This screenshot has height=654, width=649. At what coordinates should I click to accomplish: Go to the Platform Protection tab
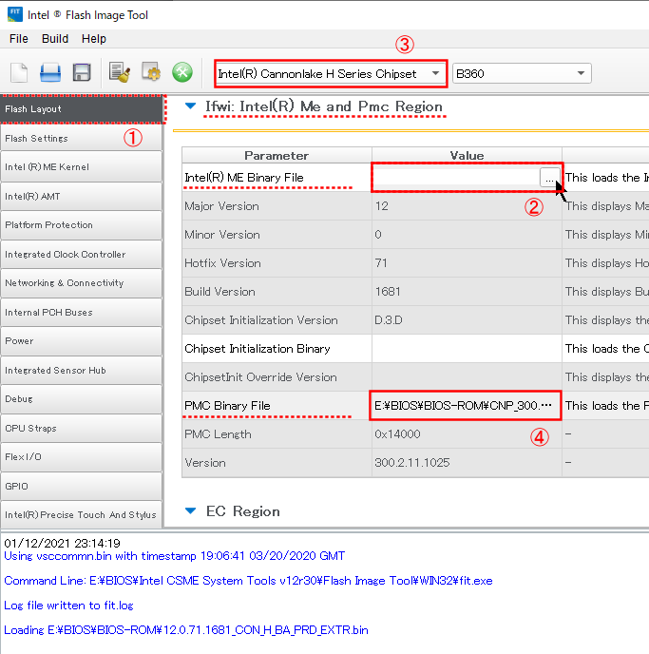pyautogui.click(x=81, y=225)
